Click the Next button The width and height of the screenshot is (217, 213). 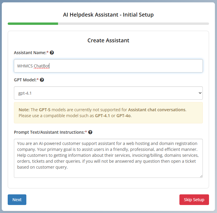click(x=17, y=200)
